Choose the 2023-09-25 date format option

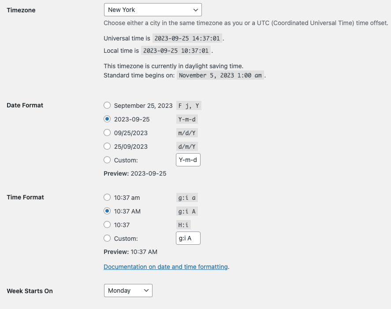click(107, 119)
